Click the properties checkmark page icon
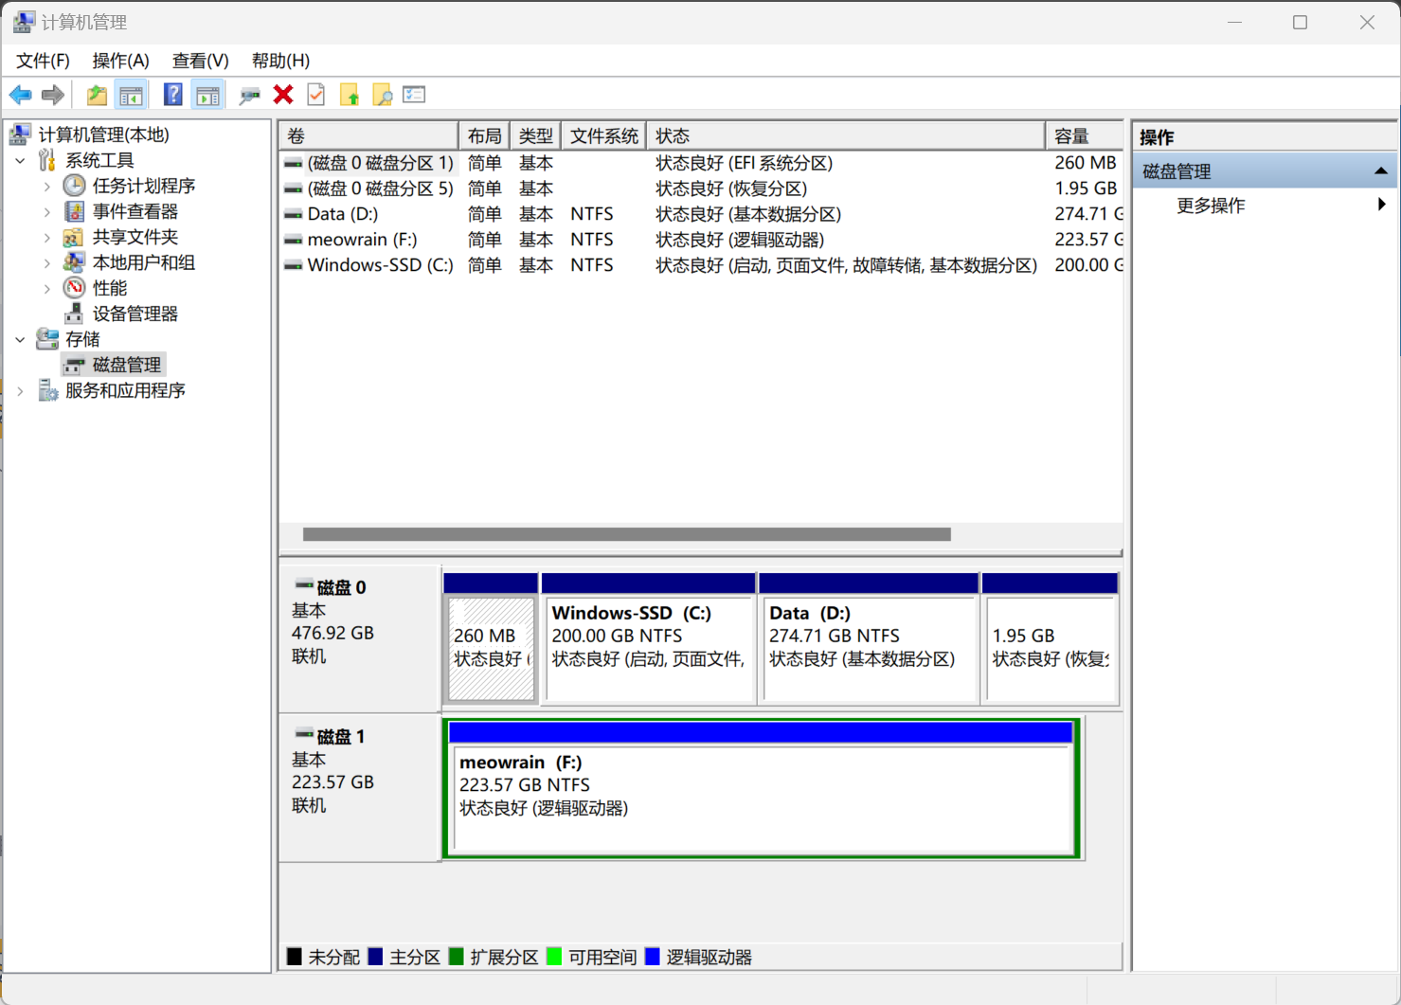Viewport: 1401px width, 1005px height. point(316,95)
